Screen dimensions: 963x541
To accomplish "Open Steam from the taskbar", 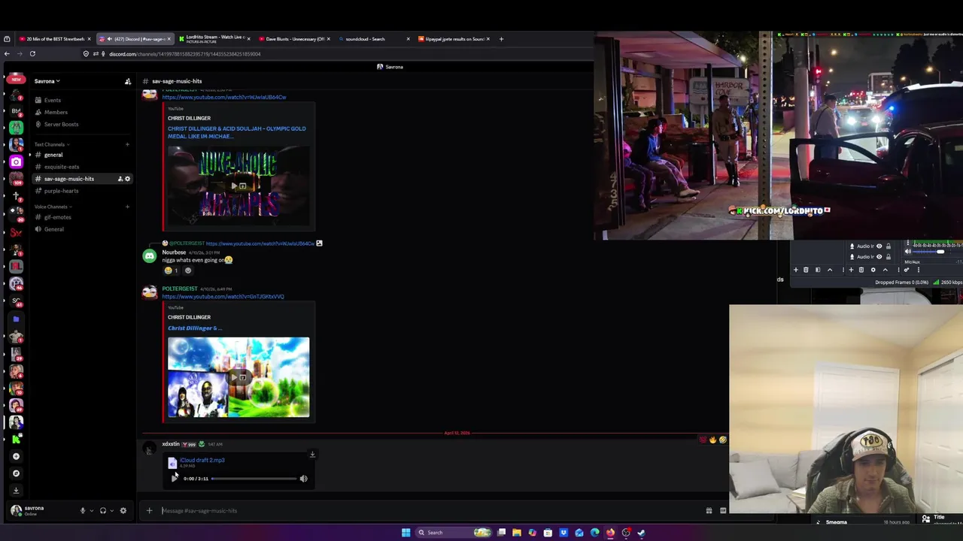I will coord(641,533).
